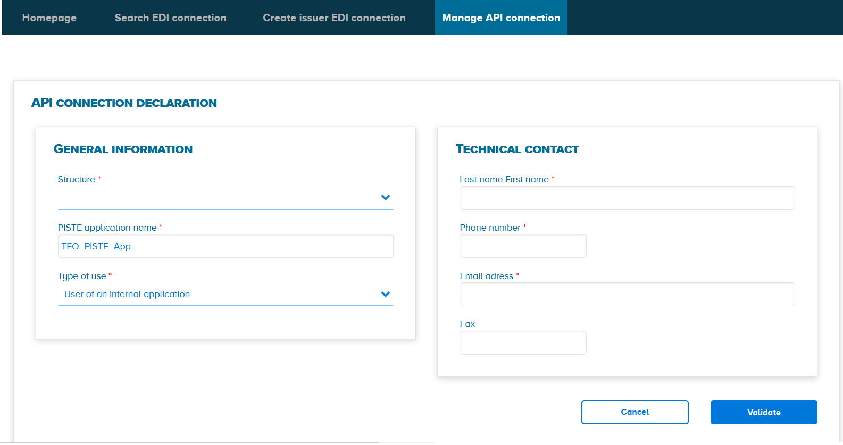Select the Manage API connection tab
This screenshot has height=445, width=843.
click(501, 18)
